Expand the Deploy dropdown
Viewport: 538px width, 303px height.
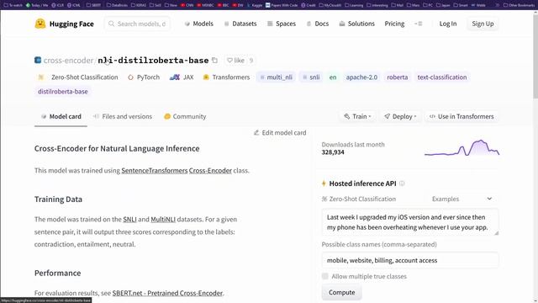click(400, 116)
